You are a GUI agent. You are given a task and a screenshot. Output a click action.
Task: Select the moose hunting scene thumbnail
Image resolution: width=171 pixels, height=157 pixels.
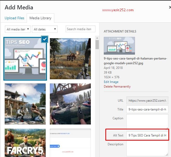click(70, 59)
